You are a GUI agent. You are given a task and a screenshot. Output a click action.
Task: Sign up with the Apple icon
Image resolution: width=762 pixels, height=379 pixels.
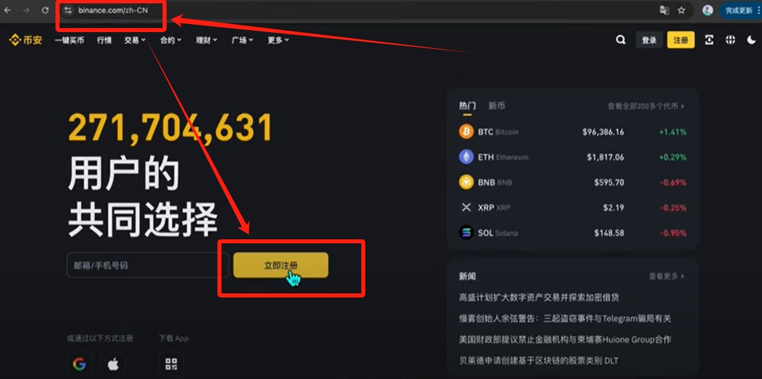(113, 364)
